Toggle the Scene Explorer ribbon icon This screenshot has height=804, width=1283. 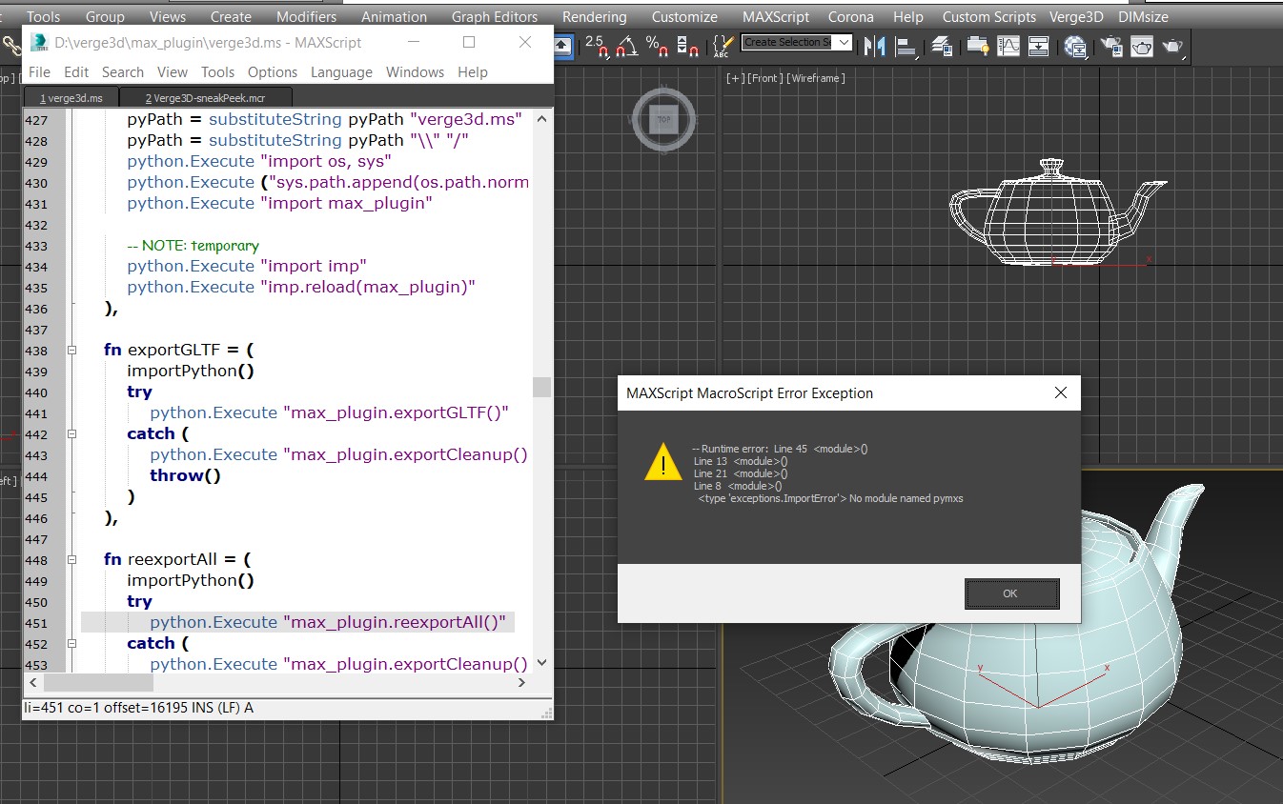coord(977,46)
